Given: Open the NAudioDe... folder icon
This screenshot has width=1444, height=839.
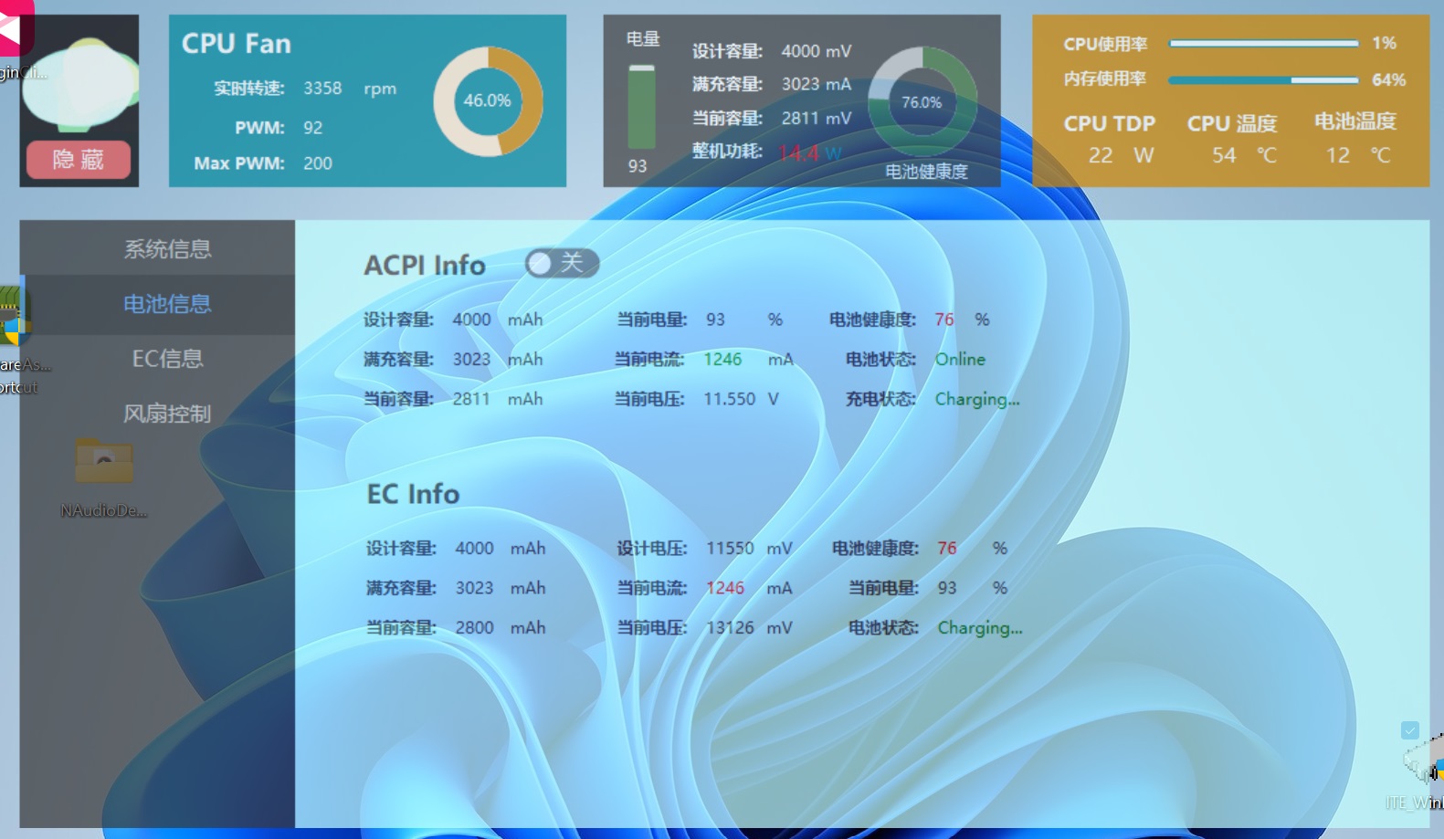Looking at the screenshot, I should [x=104, y=463].
